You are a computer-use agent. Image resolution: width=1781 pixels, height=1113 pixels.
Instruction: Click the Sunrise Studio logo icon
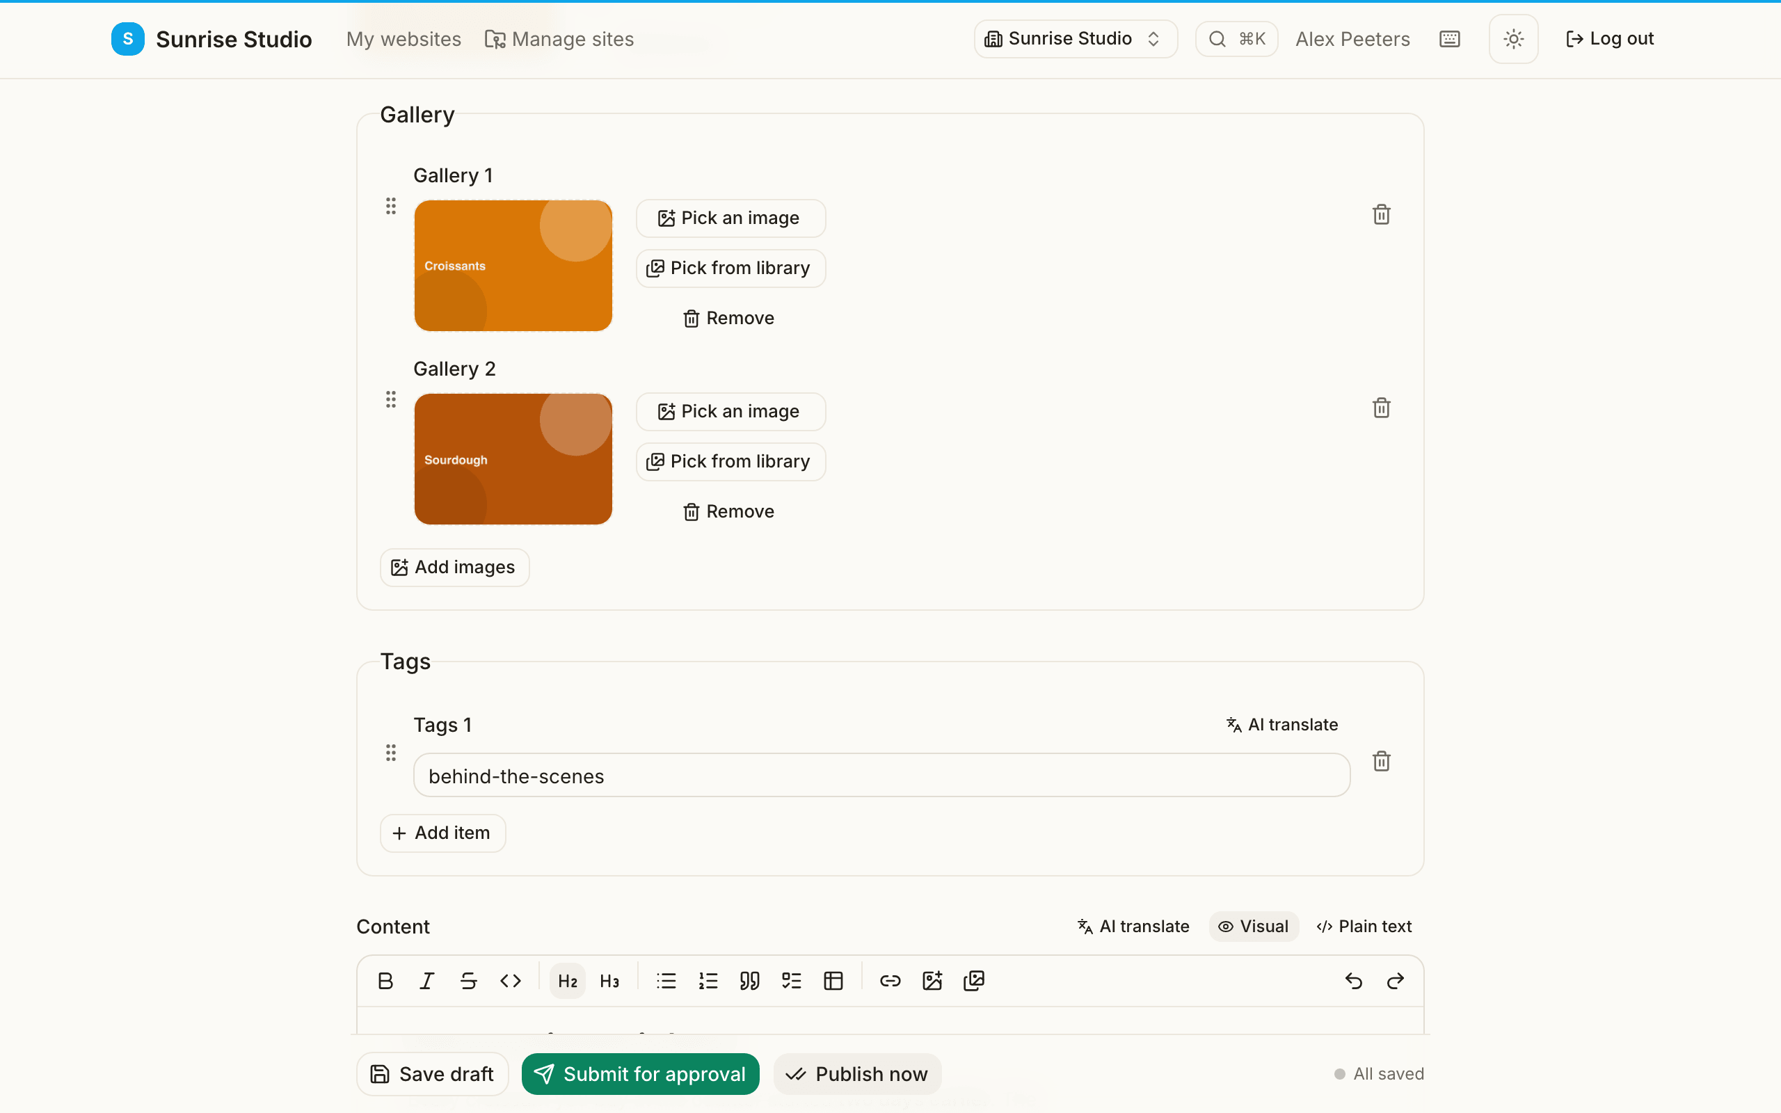click(127, 39)
